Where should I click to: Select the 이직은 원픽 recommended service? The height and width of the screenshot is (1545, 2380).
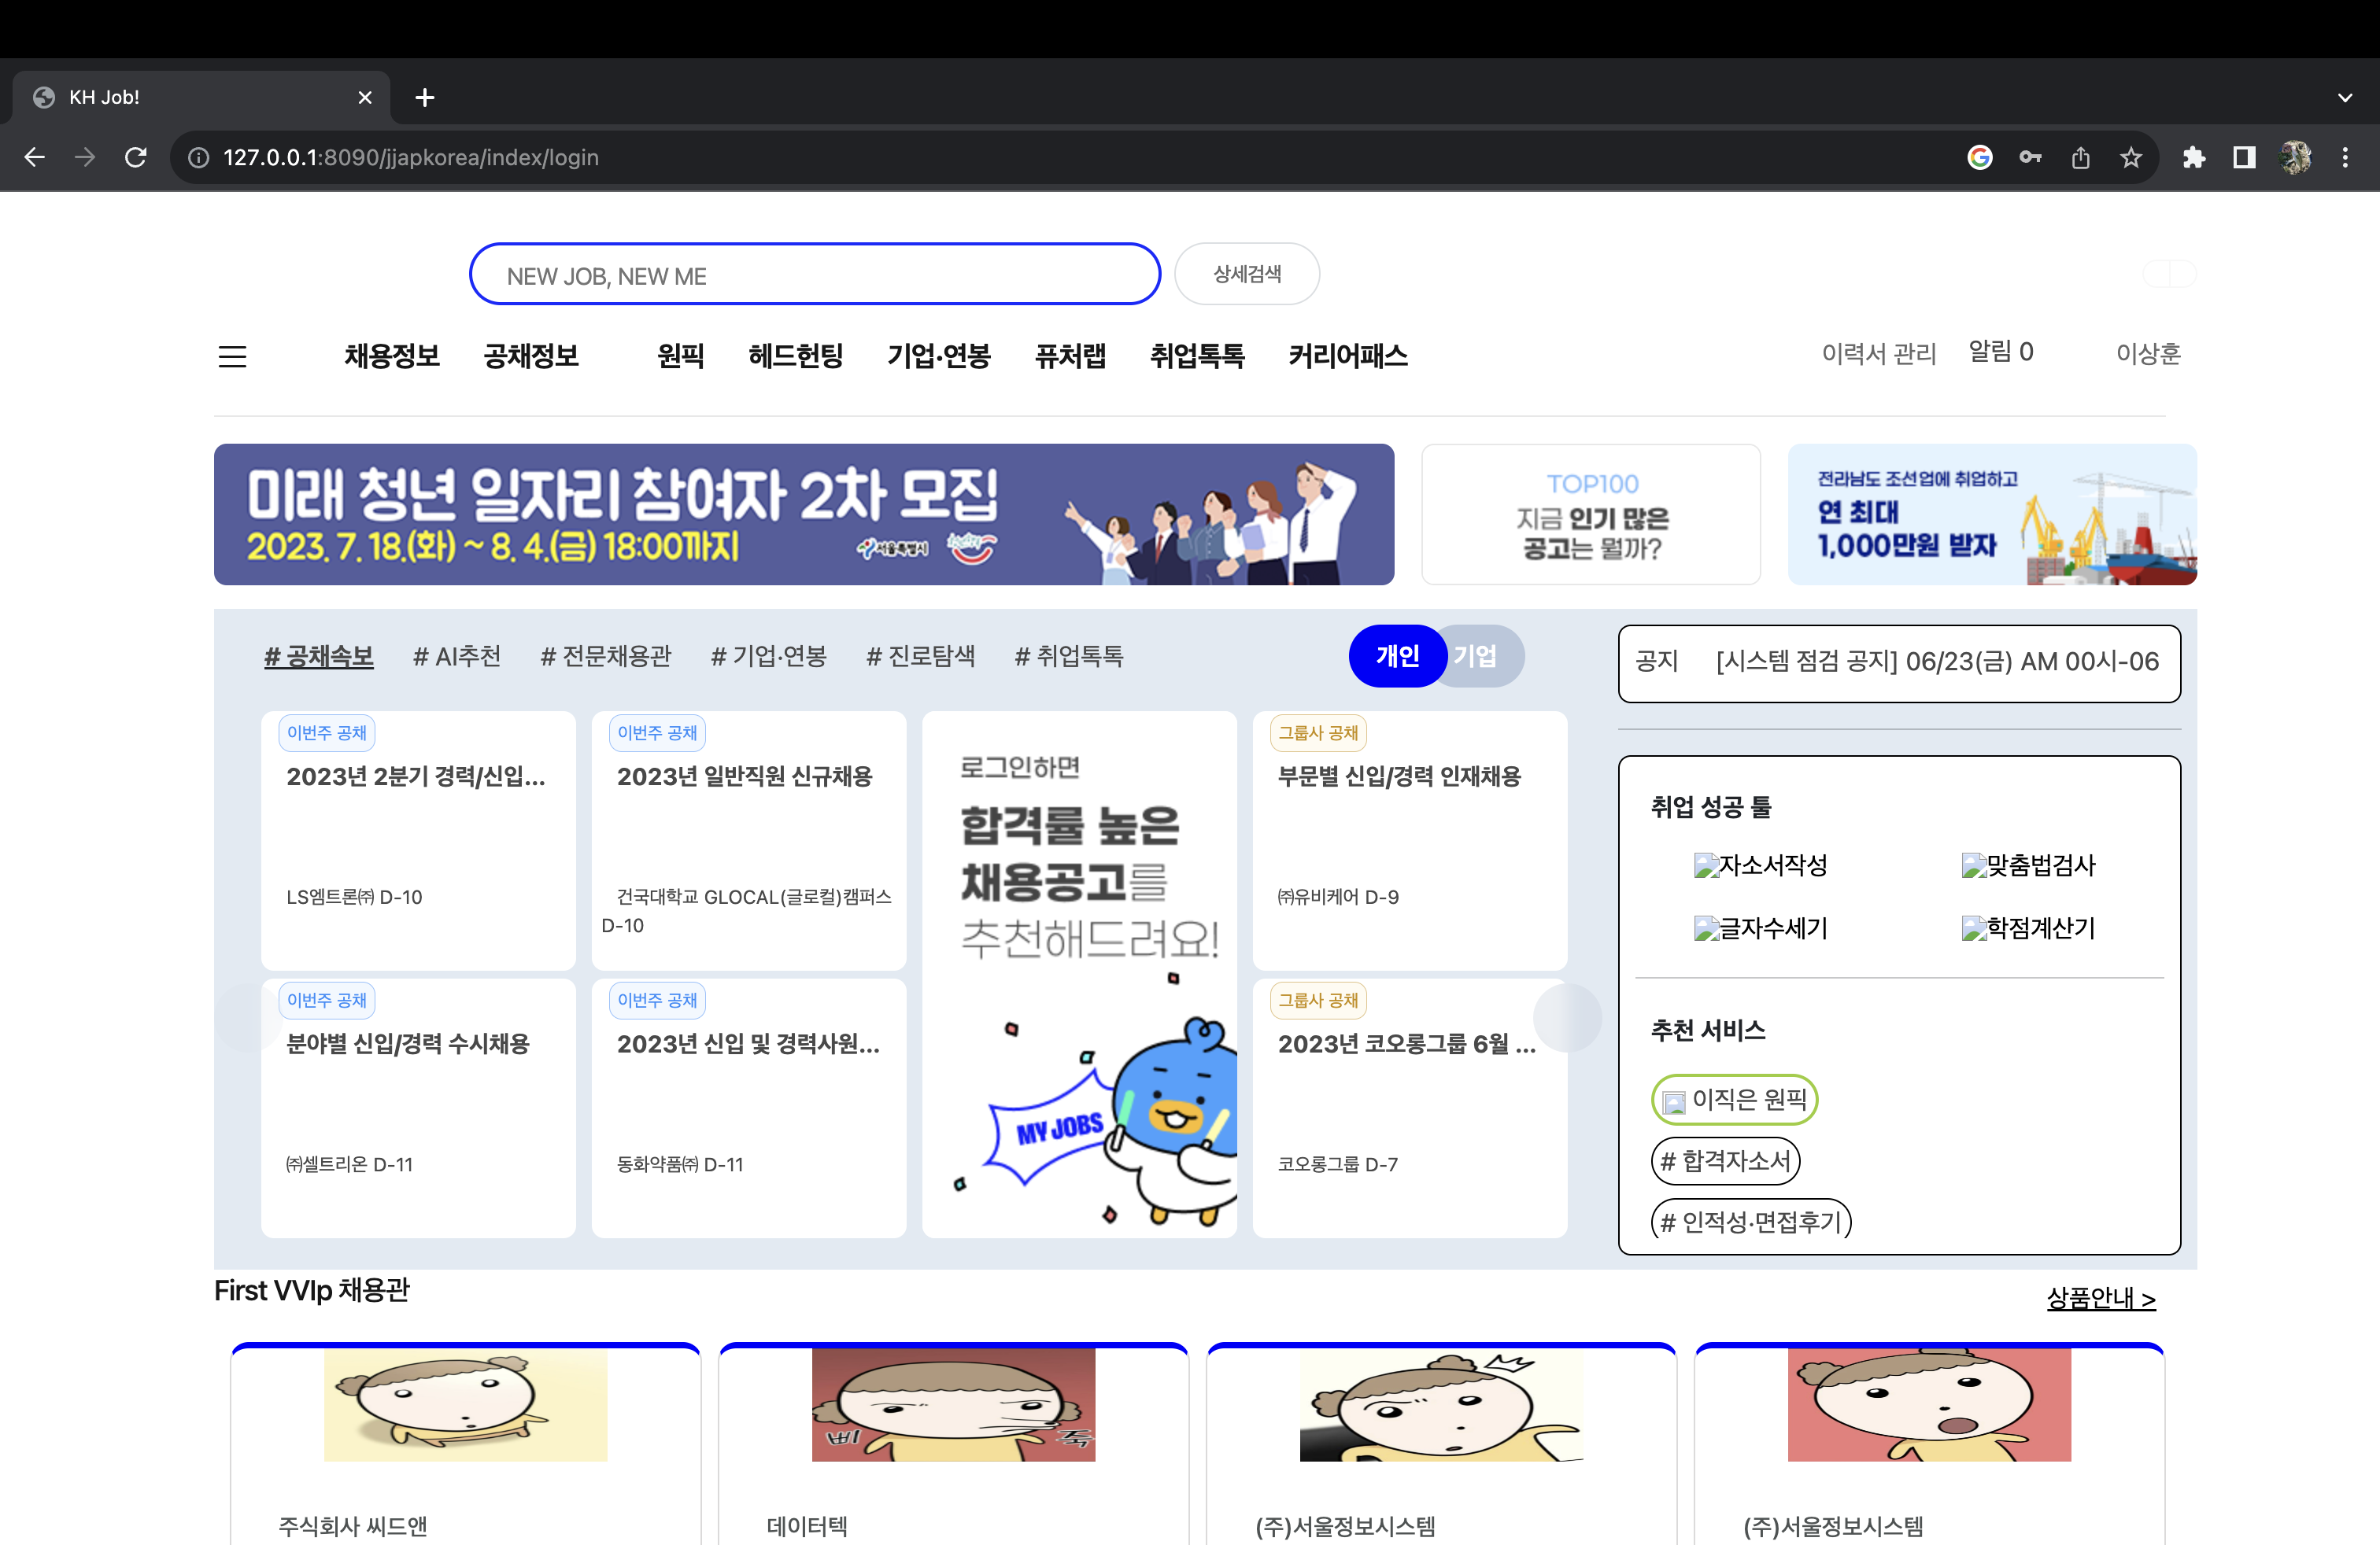[1733, 1099]
